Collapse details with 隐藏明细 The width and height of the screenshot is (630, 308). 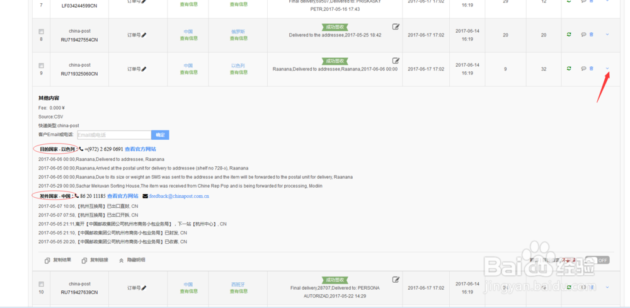(x=132, y=260)
